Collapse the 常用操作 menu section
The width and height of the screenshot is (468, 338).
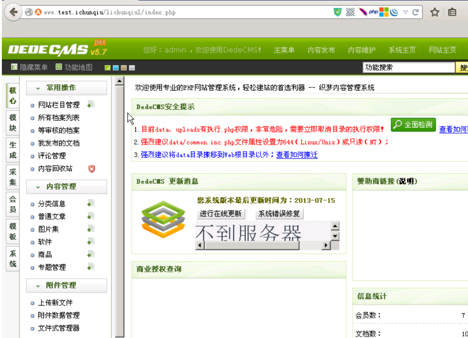(x=67, y=88)
